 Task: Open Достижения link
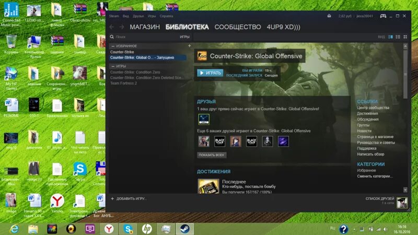point(367,113)
